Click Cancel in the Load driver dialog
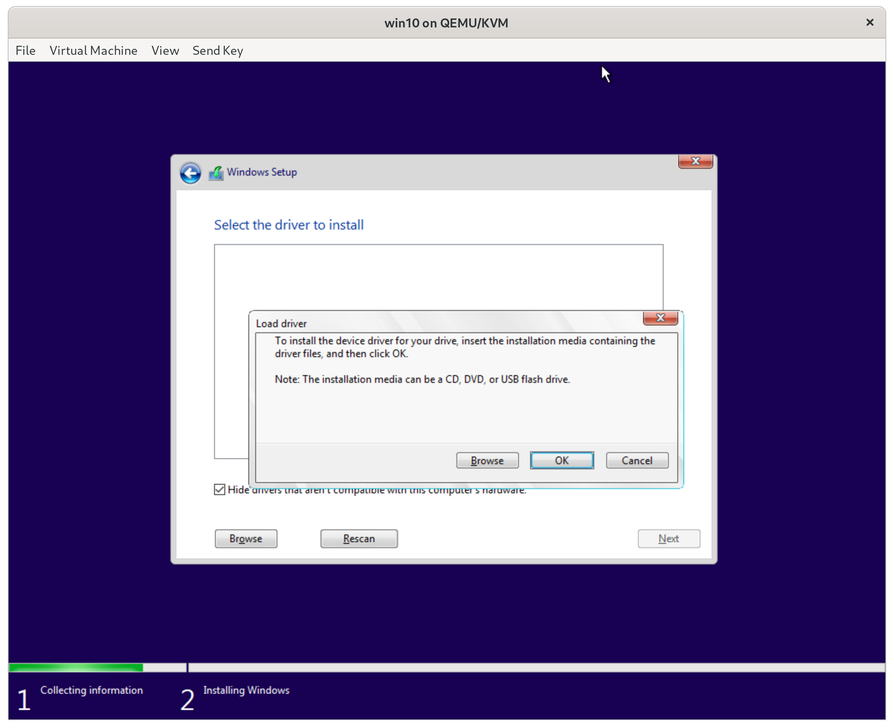894x728 pixels. [x=637, y=460]
